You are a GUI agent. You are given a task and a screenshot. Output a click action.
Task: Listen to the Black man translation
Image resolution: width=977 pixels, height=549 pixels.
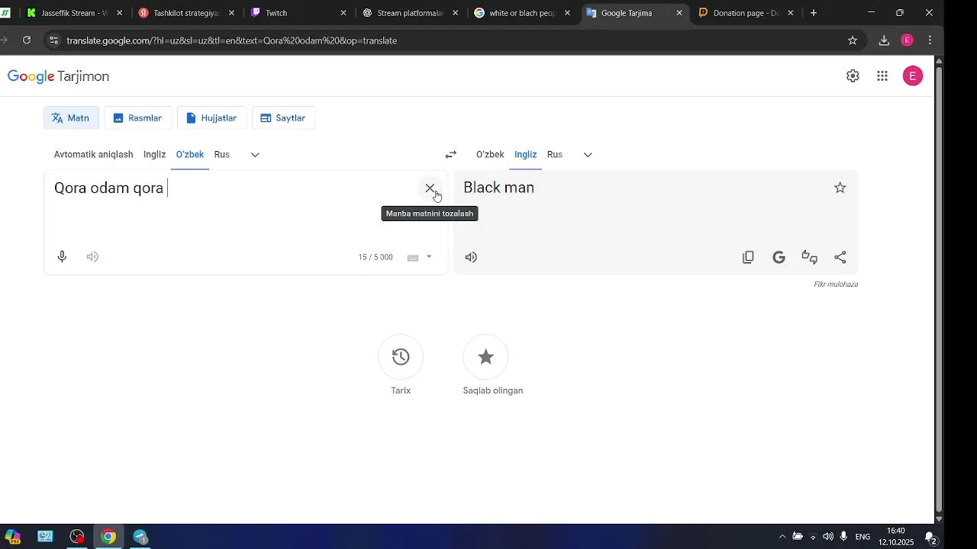(471, 258)
